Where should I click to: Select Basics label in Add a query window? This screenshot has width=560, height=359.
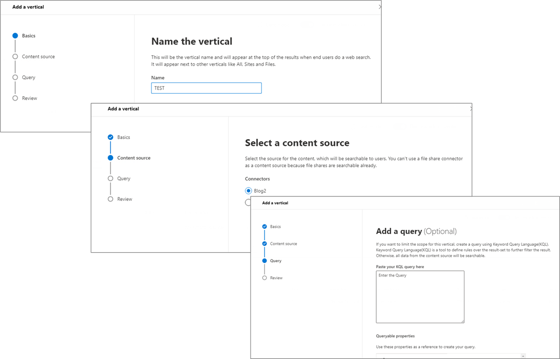[276, 227]
